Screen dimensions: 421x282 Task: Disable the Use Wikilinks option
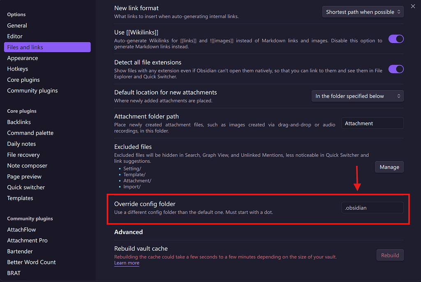(x=396, y=39)
